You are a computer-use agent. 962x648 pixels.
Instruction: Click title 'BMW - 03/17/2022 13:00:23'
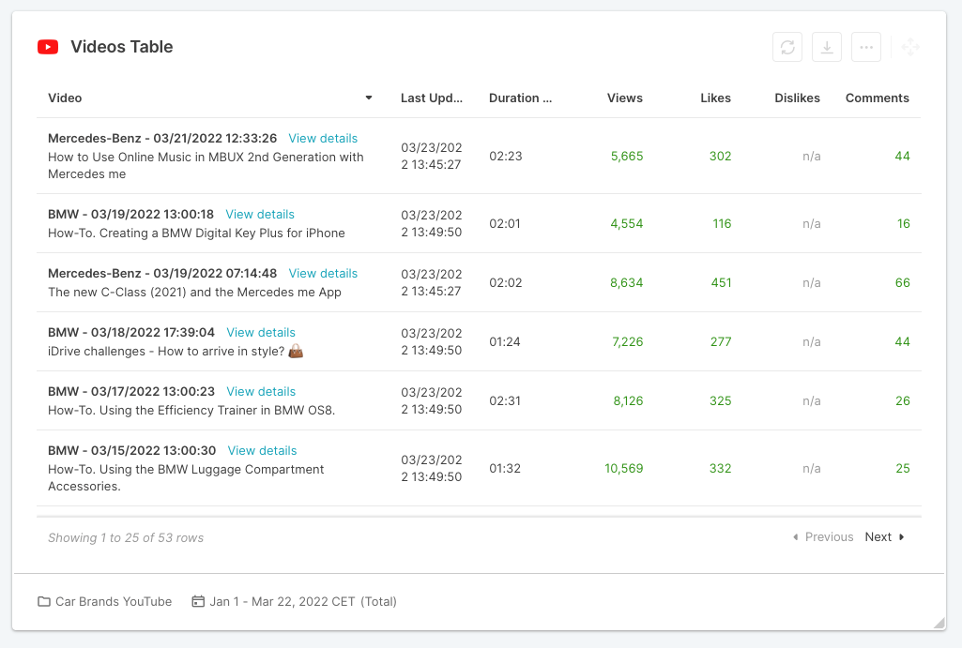click(x=131, y=392)
